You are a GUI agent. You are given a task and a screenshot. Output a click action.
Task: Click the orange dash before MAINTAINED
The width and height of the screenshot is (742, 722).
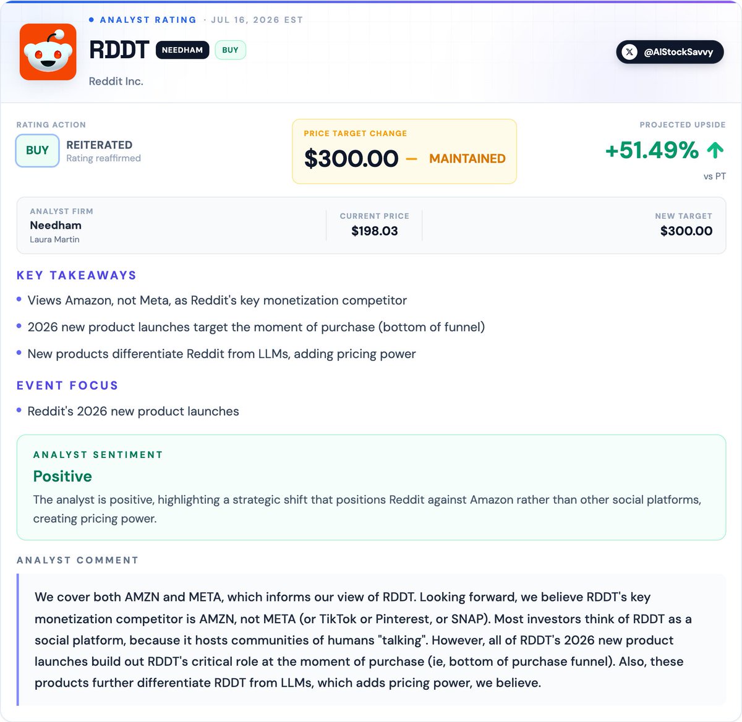click(x=411, y=159)
